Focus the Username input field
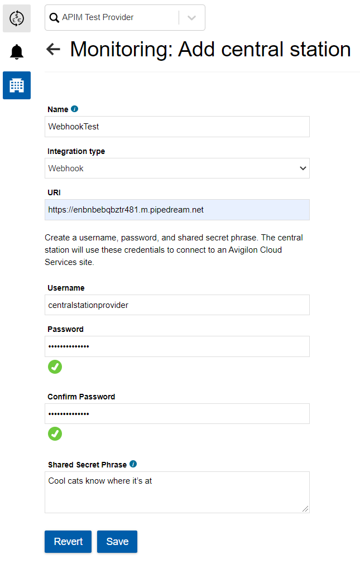 (177, 305)
